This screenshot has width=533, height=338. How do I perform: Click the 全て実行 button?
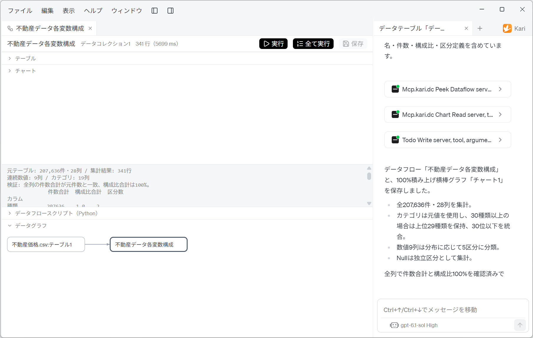(x=313, y=44)
